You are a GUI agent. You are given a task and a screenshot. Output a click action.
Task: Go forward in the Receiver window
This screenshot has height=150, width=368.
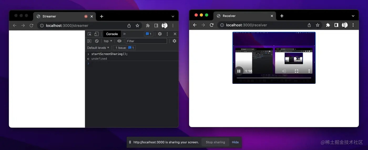(x=203, y=25)
